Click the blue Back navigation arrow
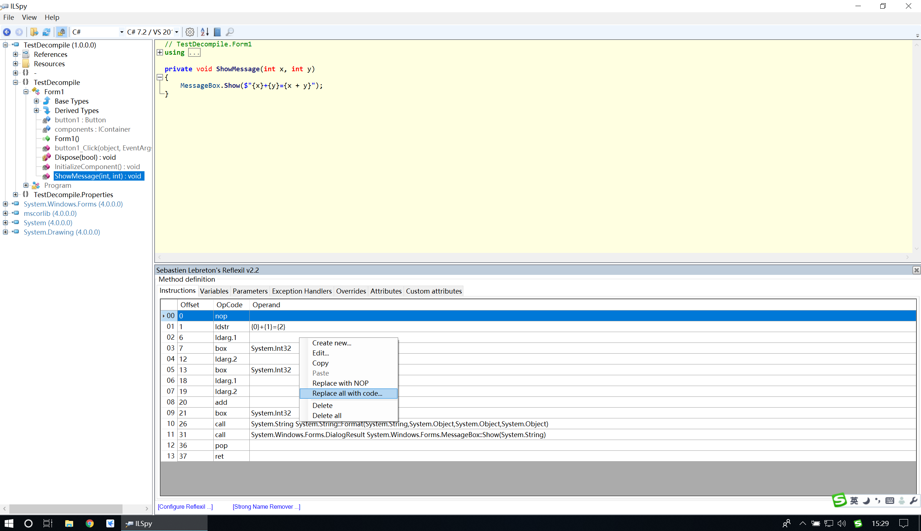The height and width of the screenshot is (531, 921). tap(7, 32)
